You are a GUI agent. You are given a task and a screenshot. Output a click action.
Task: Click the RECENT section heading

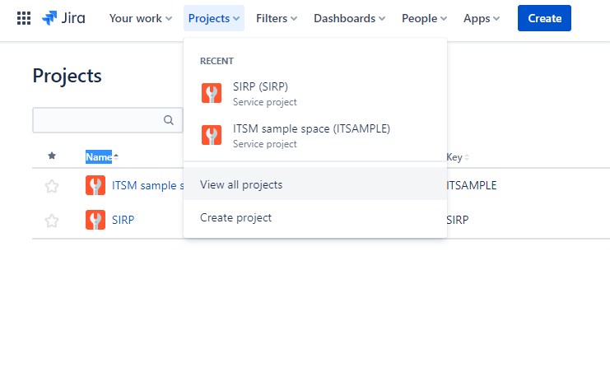(217, 61)
